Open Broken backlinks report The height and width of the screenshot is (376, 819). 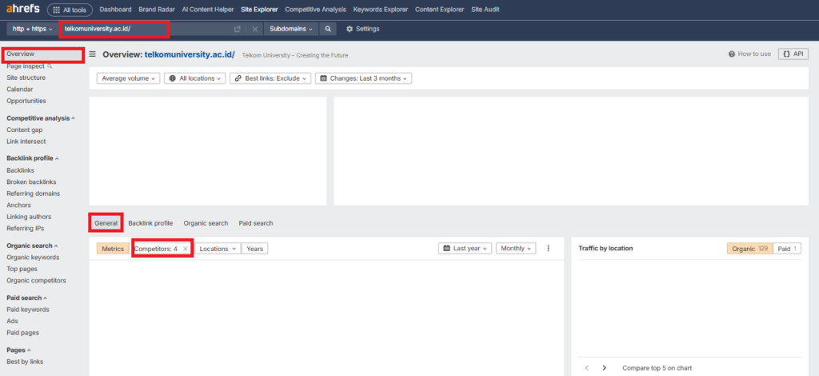[31, 182]
